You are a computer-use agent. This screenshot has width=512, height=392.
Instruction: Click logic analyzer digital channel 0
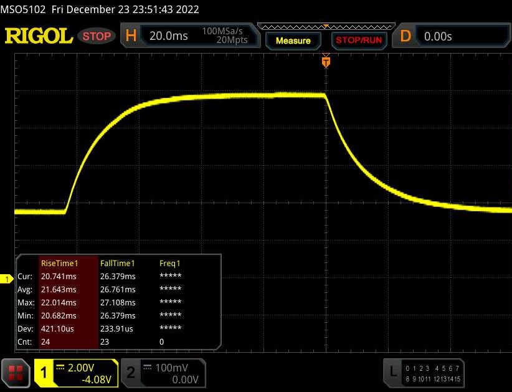[407, 368]
